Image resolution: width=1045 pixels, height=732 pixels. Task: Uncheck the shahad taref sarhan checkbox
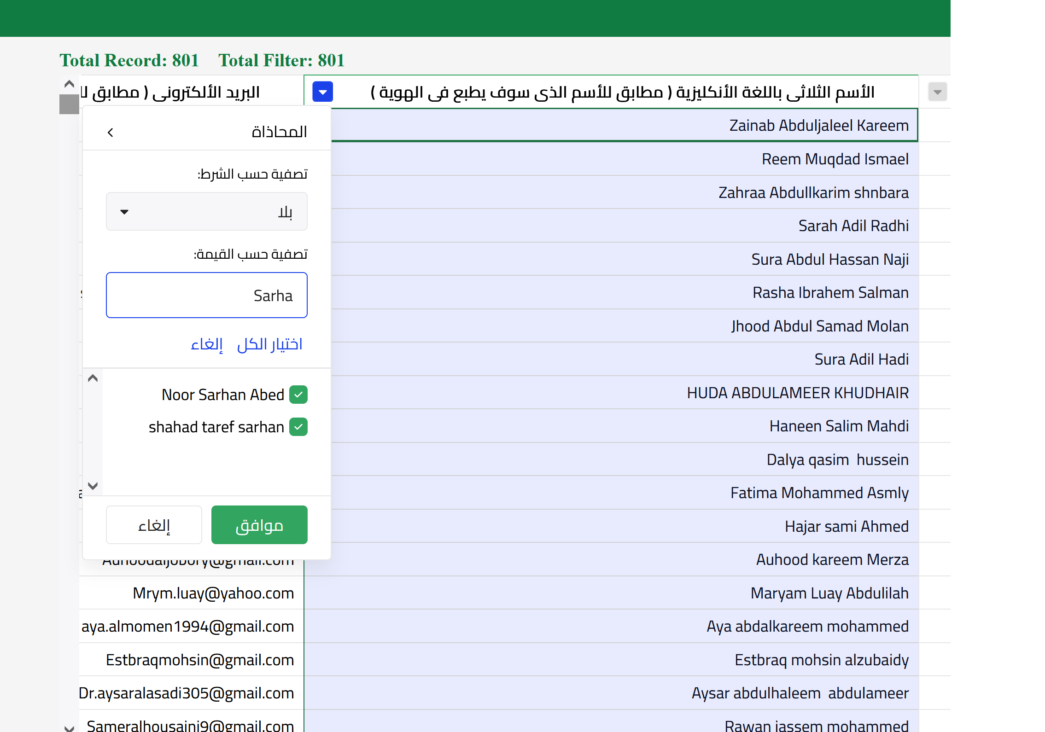(x=298, y=427)
